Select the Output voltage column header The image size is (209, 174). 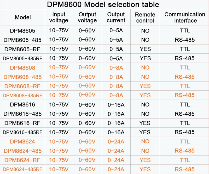(88, 17)
